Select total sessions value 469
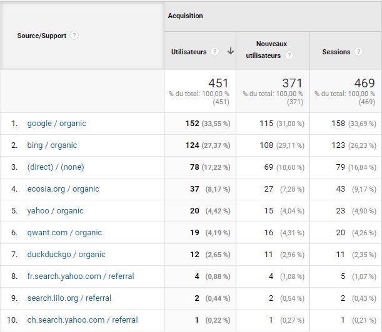382x332 pixels. click(x=364, y=83)
